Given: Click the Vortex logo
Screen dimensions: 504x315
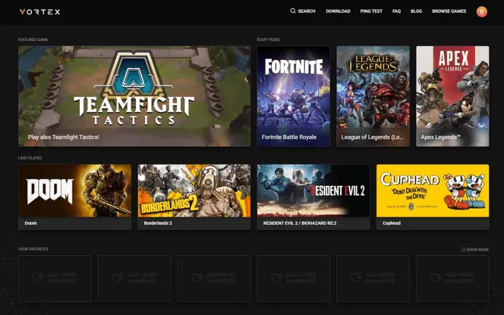Looking at the screenshot, I should point(40,12).
